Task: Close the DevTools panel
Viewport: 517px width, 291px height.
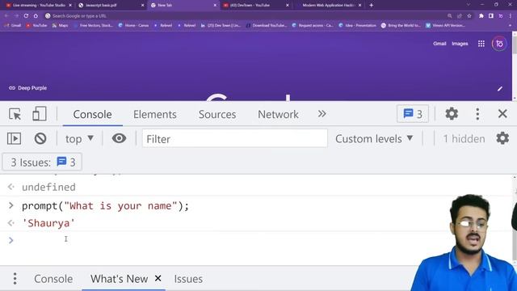Action: tap(502, 114)
